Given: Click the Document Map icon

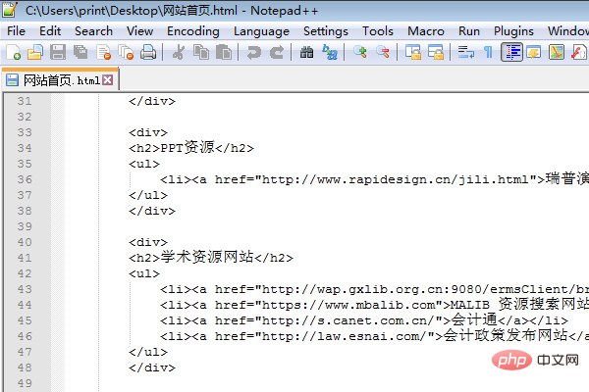Looking at the screenshot, I should [x=557, y=52].
